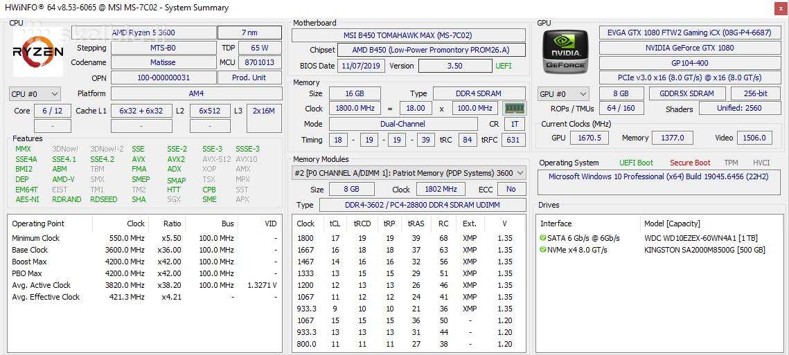Image resolution: width=789 pixels, height=355 pixels.
Task: Click the MSI B450 TOMAHAWK MAX field
Action: click(x=409, y=35)
